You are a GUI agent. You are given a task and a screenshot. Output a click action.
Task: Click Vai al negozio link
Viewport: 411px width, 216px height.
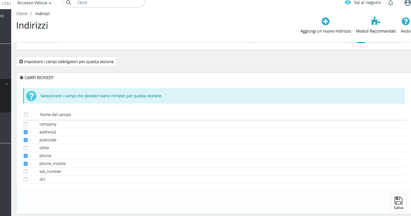367,3
